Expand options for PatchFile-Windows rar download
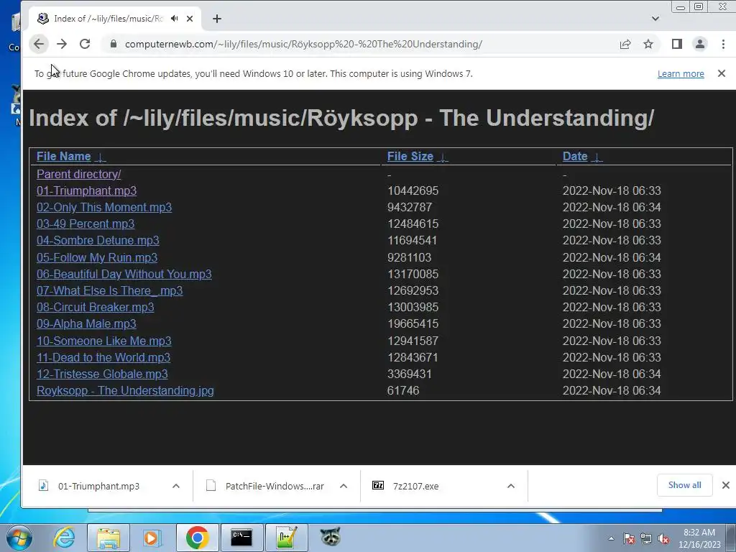The image size is (736, 552). 344,486
